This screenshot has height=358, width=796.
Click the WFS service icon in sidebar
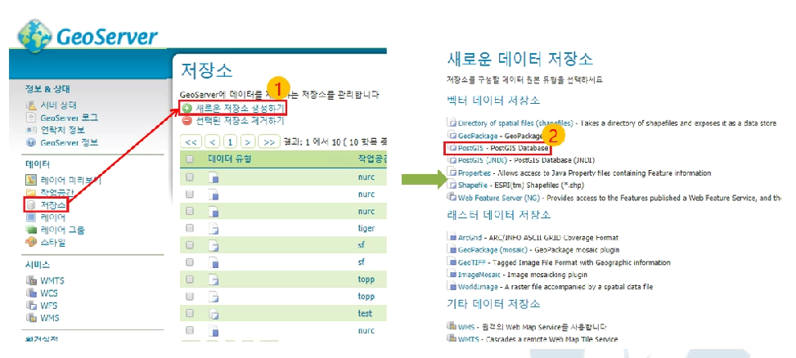coord(31,306)
